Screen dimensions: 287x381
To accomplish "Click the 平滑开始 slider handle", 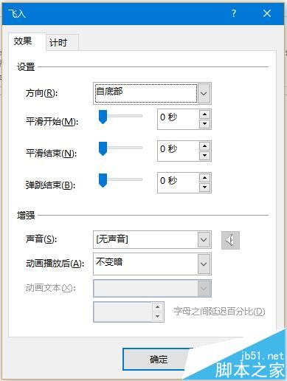I will click(103, 117).
